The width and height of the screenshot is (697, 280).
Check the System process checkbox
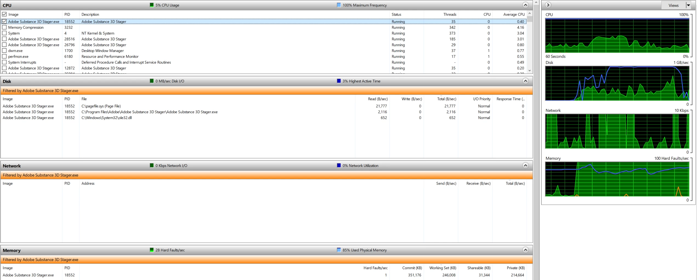pos(4,33)
